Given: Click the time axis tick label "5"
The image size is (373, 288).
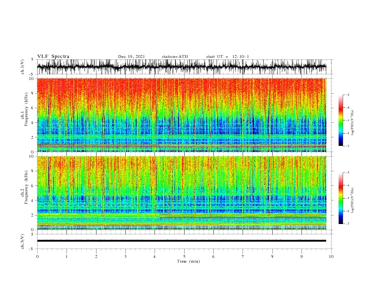Looking at the screenshot, I should click(x=184, y=256).
